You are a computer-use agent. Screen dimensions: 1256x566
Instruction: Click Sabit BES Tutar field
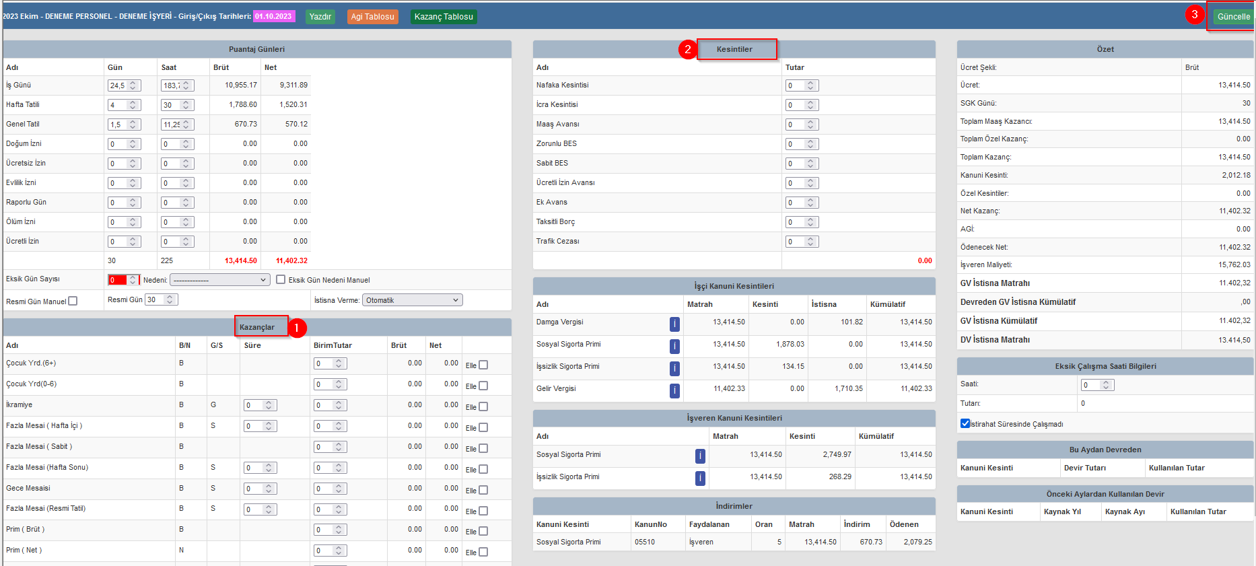tap(802, 164)
